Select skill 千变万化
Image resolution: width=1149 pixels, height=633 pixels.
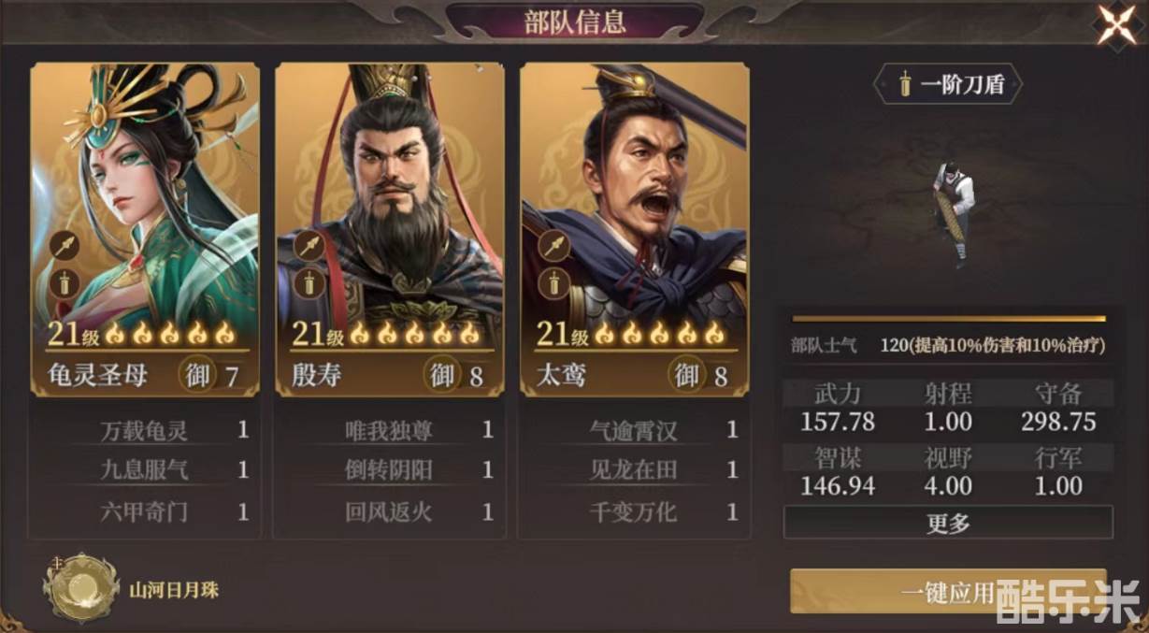(x=634, y=511)
